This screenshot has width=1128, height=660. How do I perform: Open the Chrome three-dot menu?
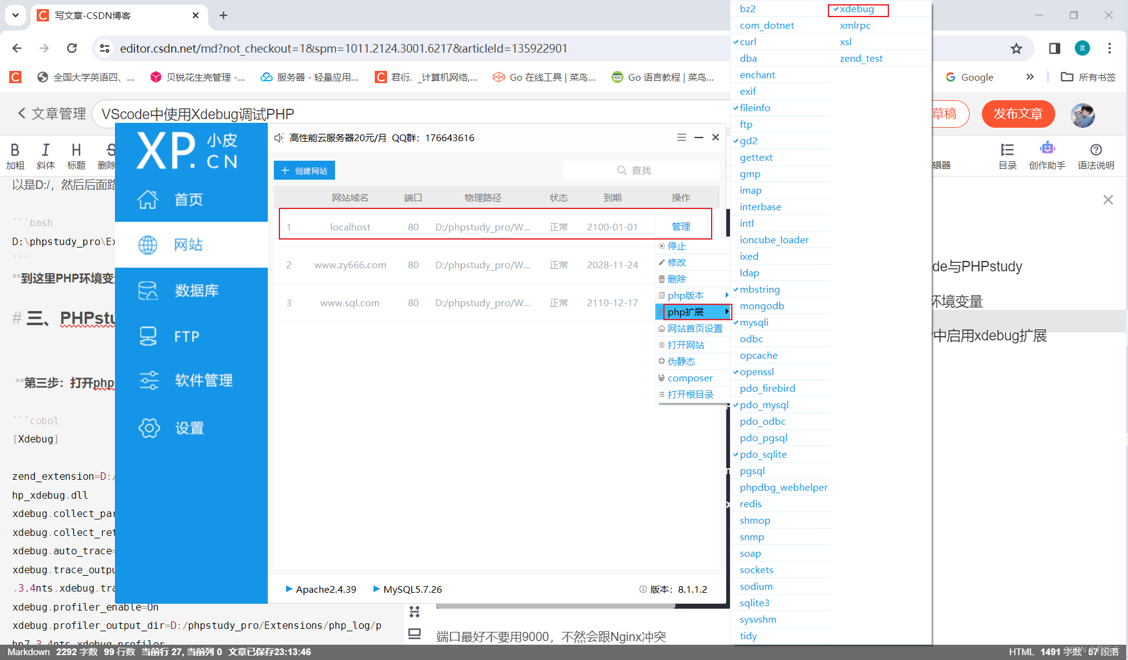tap(1110, 48)
